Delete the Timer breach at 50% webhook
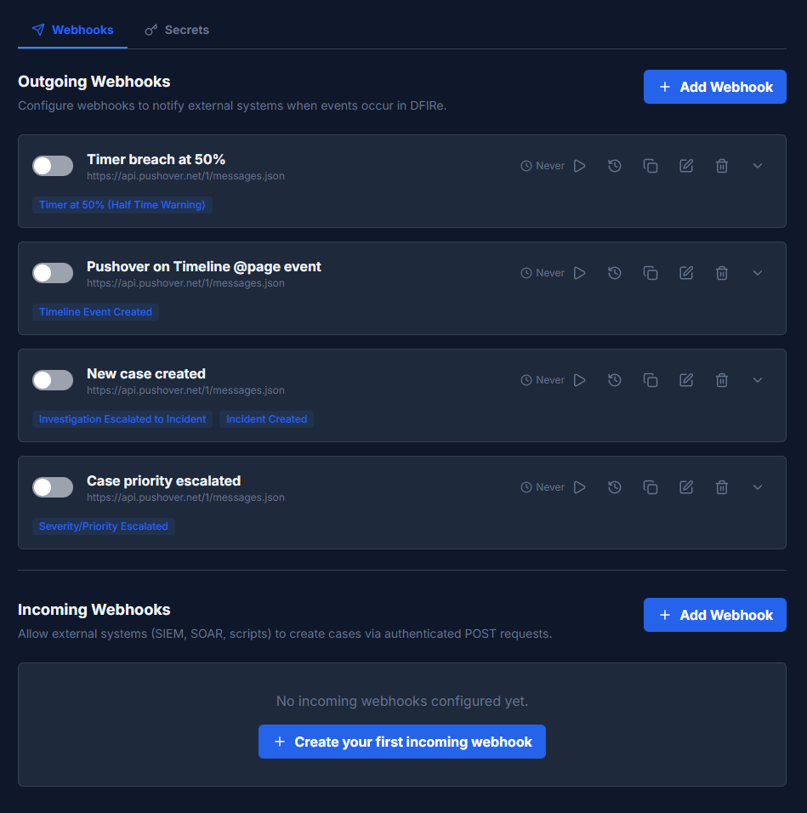 coord(721,165)
